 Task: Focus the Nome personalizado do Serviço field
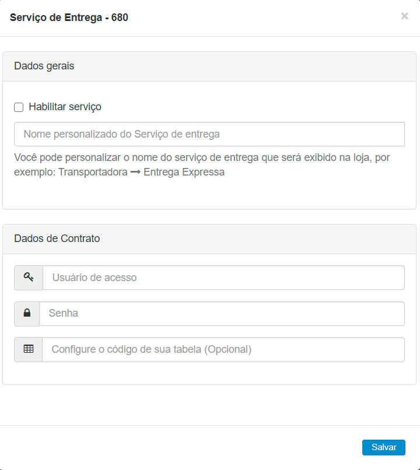[209, 134]
